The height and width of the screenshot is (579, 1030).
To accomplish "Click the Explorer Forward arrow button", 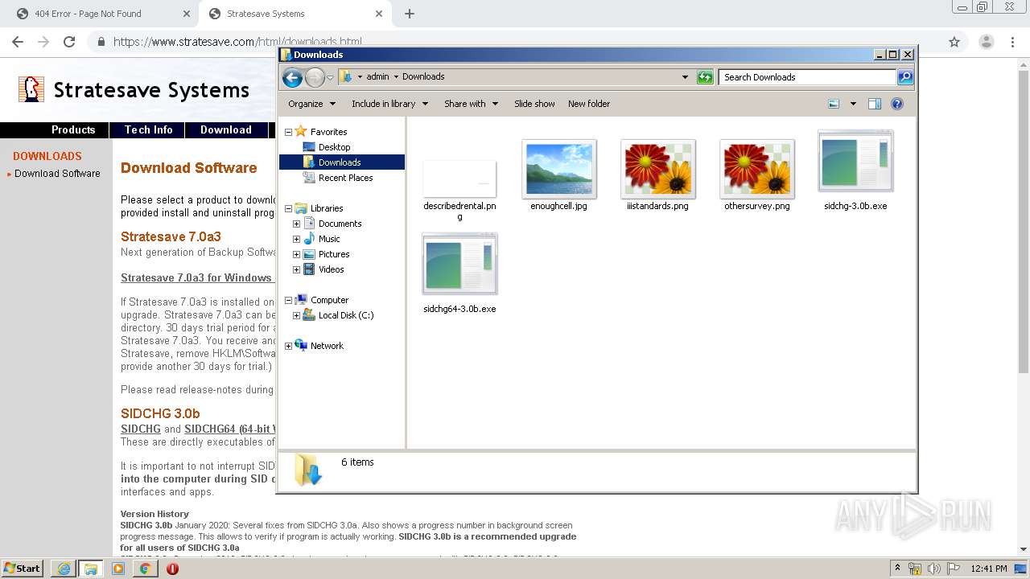I will pos(315,77).
